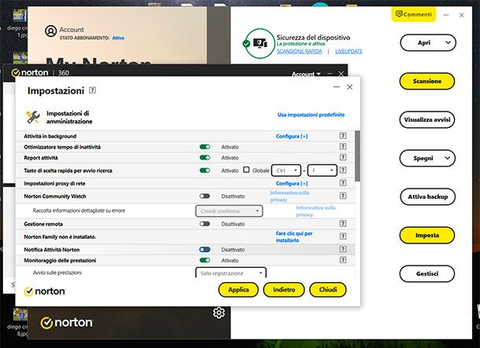The width and height of the screenshot is (480, 348).
Task: Click the yellow Imposta button
Action: (427, 235)
